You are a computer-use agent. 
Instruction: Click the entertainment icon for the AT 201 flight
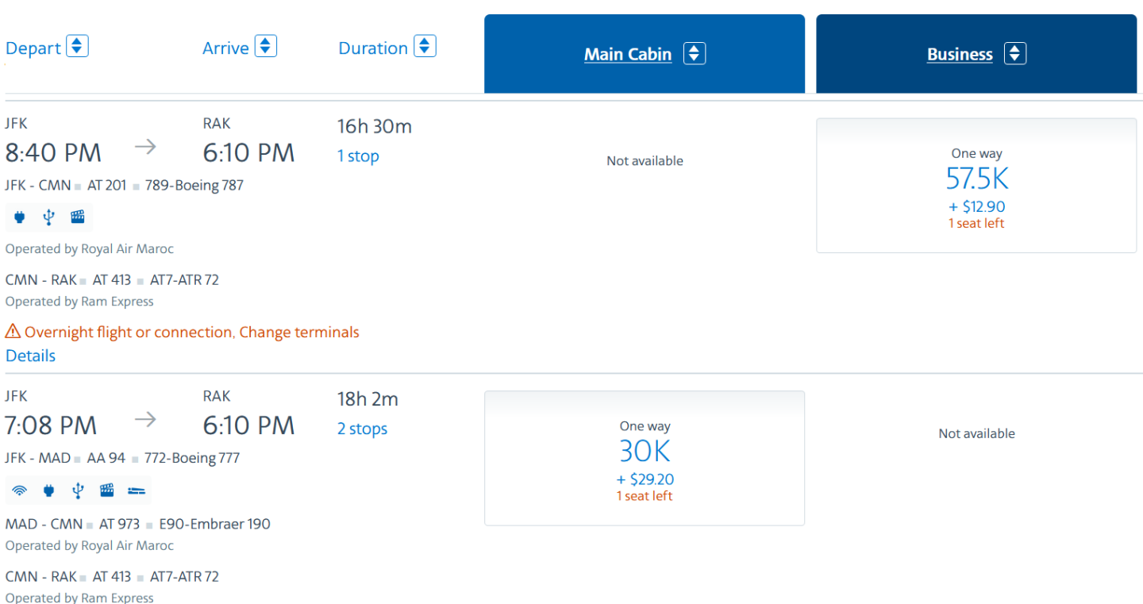[78, 217]
